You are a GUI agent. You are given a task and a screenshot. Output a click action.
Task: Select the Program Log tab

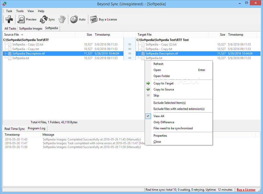click(37, 128)
